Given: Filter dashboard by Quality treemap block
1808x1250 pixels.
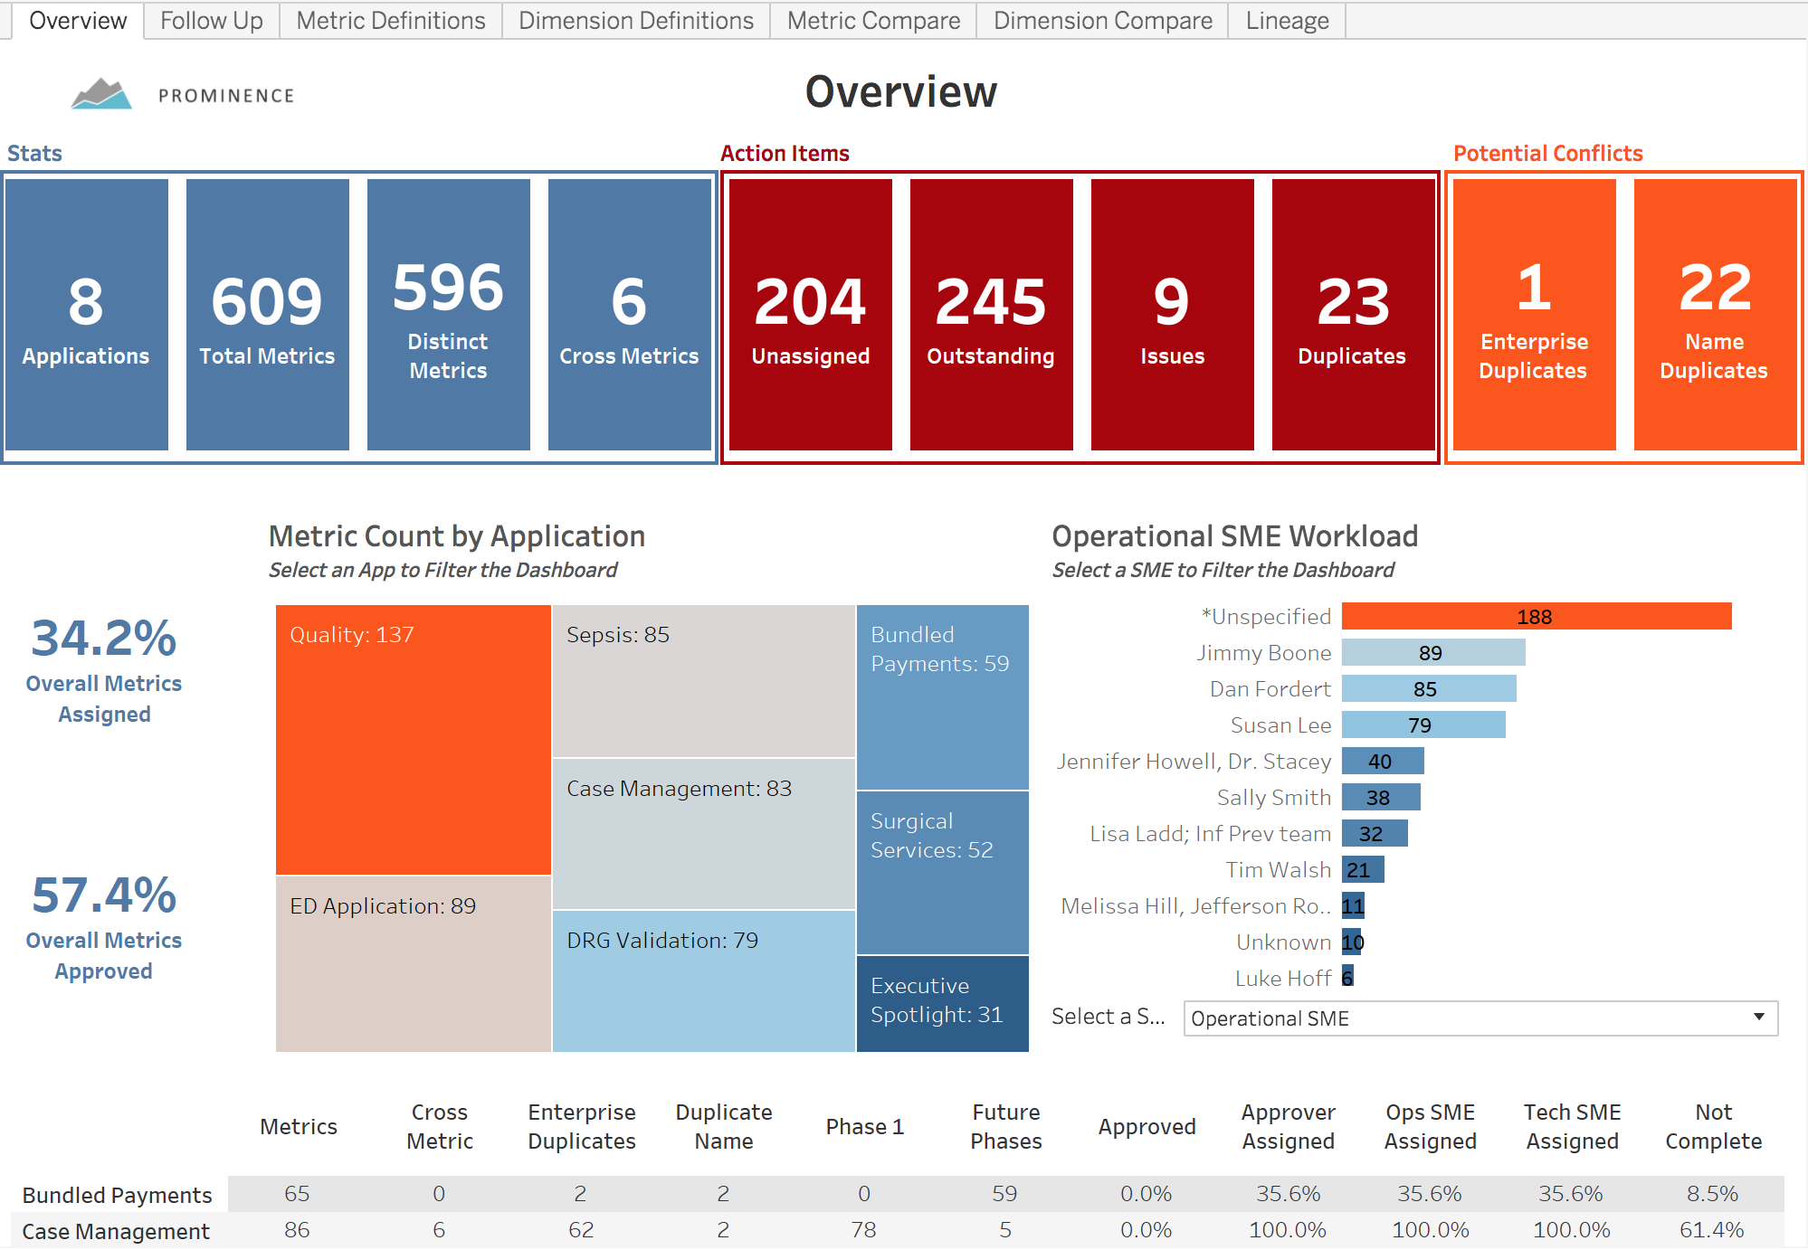Looking at the screenshot, I should [413, 739].
